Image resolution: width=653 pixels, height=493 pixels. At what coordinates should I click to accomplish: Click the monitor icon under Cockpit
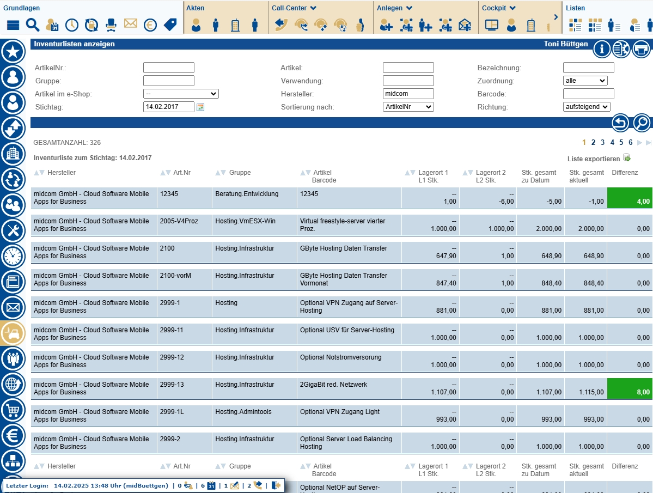click(x=492, y=25)
